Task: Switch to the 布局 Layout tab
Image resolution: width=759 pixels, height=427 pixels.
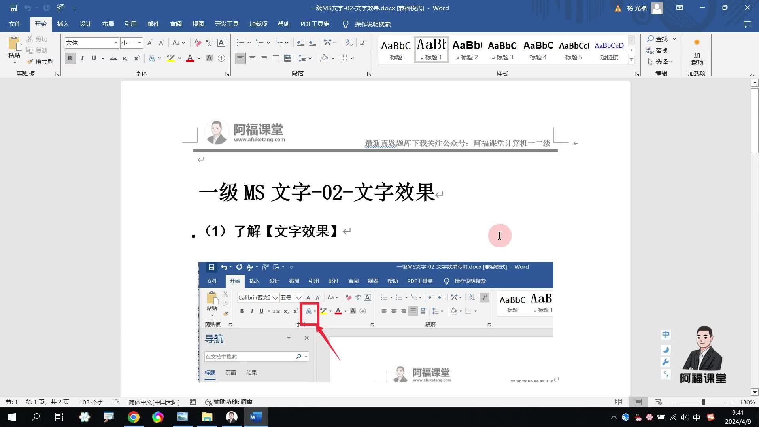Action: 108,24
